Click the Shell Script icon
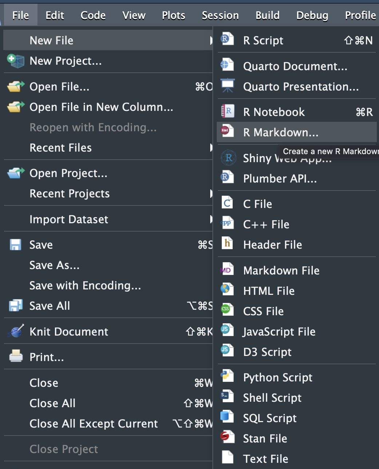Screen dimensions: 379x469 click(227, 396)
